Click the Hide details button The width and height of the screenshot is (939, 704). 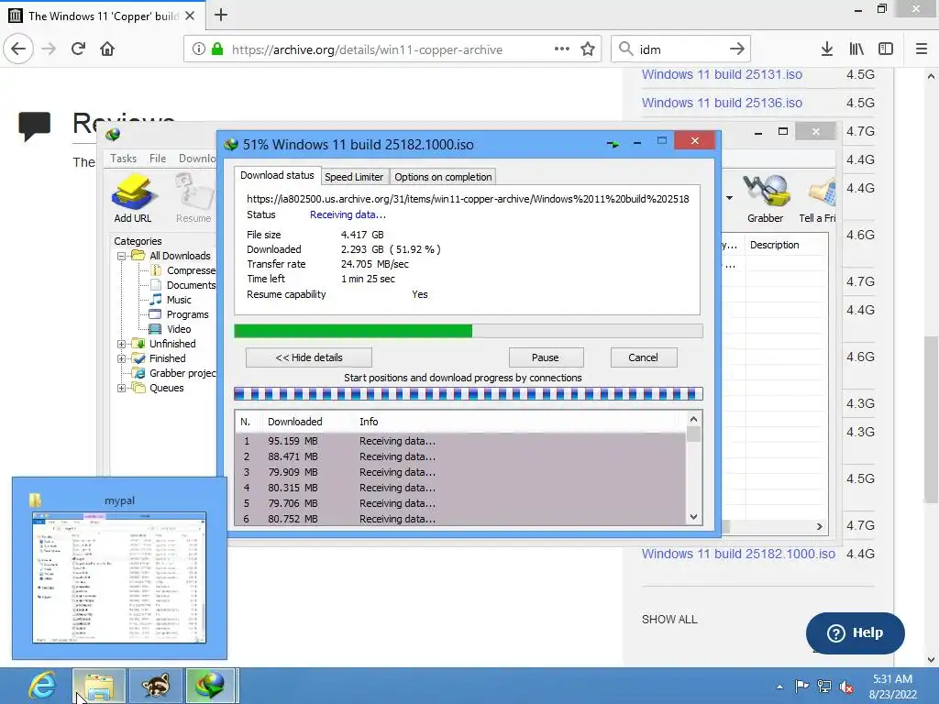click(x=309, y=357)
